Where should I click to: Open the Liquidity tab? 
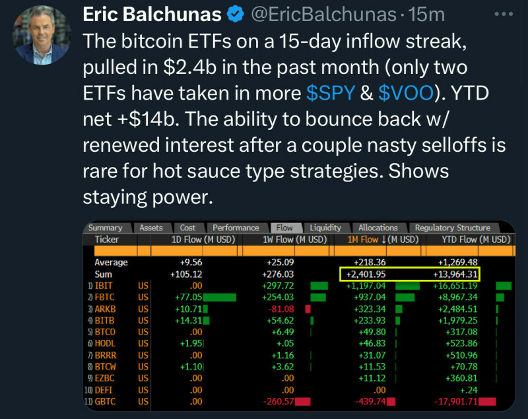click(x=325, y=228)
